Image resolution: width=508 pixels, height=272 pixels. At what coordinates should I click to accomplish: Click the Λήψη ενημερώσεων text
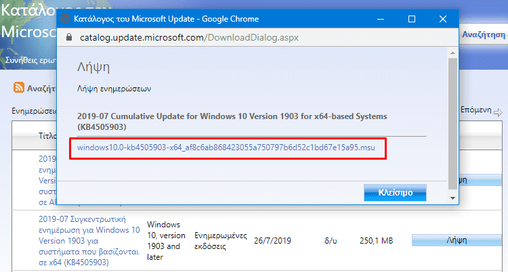coord(114,89)
